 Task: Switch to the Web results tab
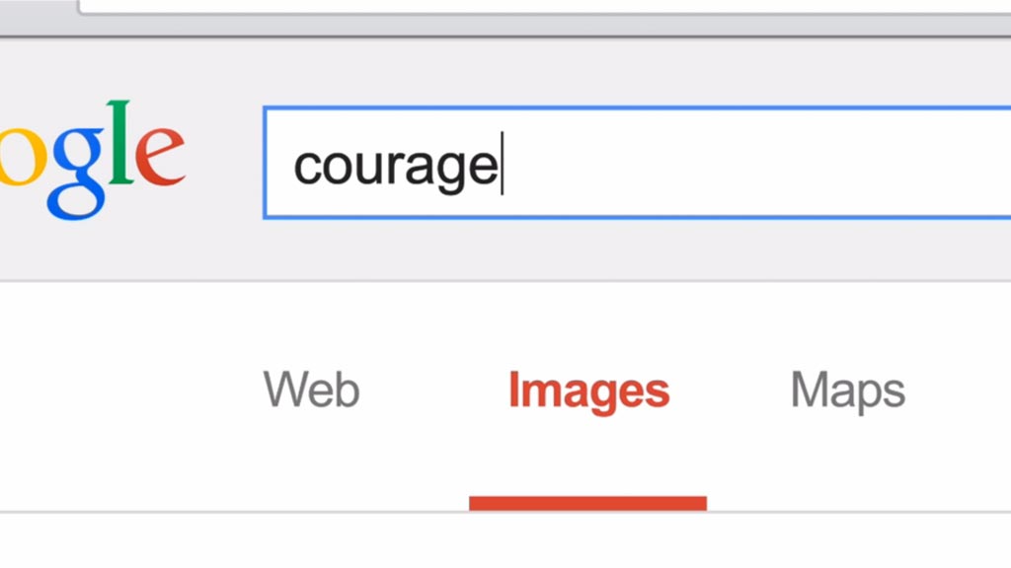[x=311, y=390]
